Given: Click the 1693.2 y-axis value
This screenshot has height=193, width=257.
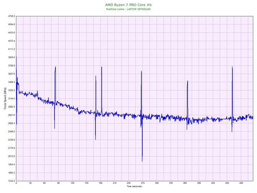Looking at the screenshot, I should [12, 173].
